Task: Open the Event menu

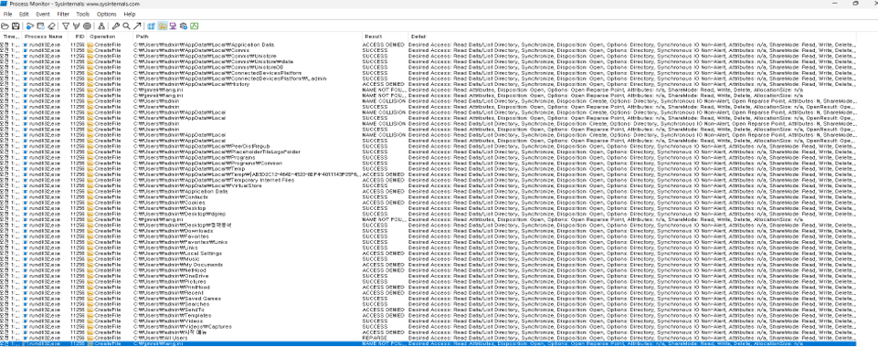Action: click(x=43, y=14)
